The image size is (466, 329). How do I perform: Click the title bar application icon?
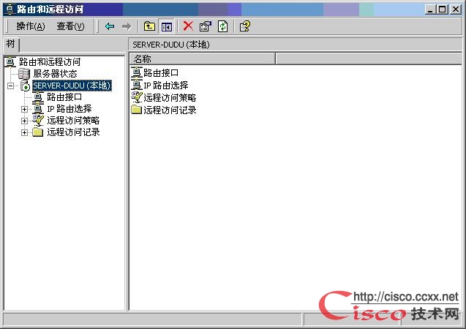[10, 10]
